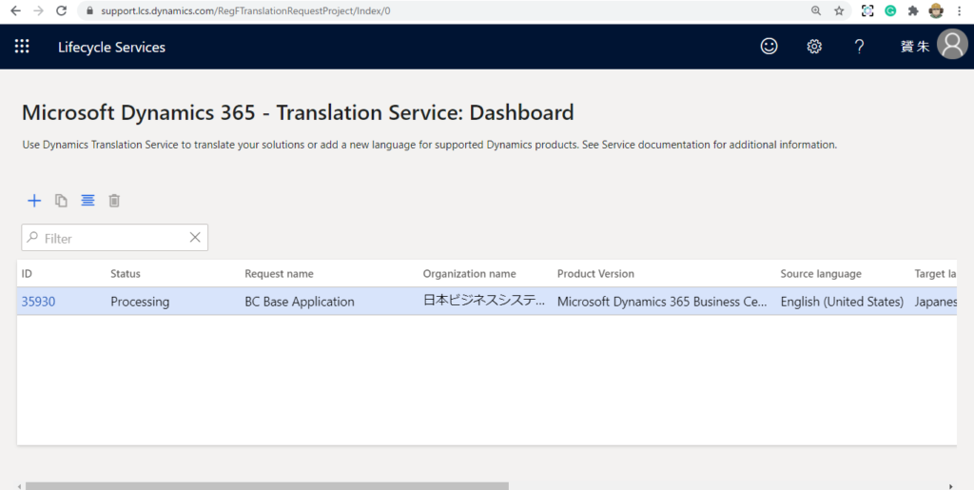Click the copy request icon
The width and height of the screenshot is (974, 490).
(x=61, y=201)
